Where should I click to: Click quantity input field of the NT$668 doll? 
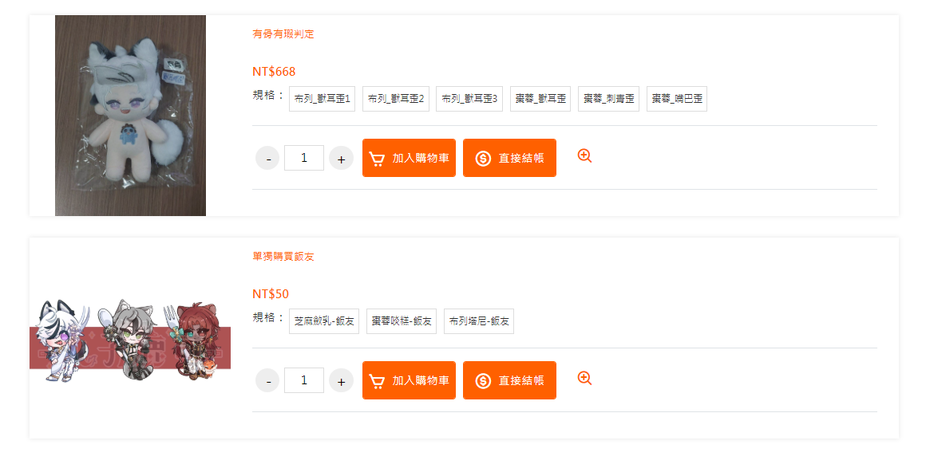coord(304,158)
